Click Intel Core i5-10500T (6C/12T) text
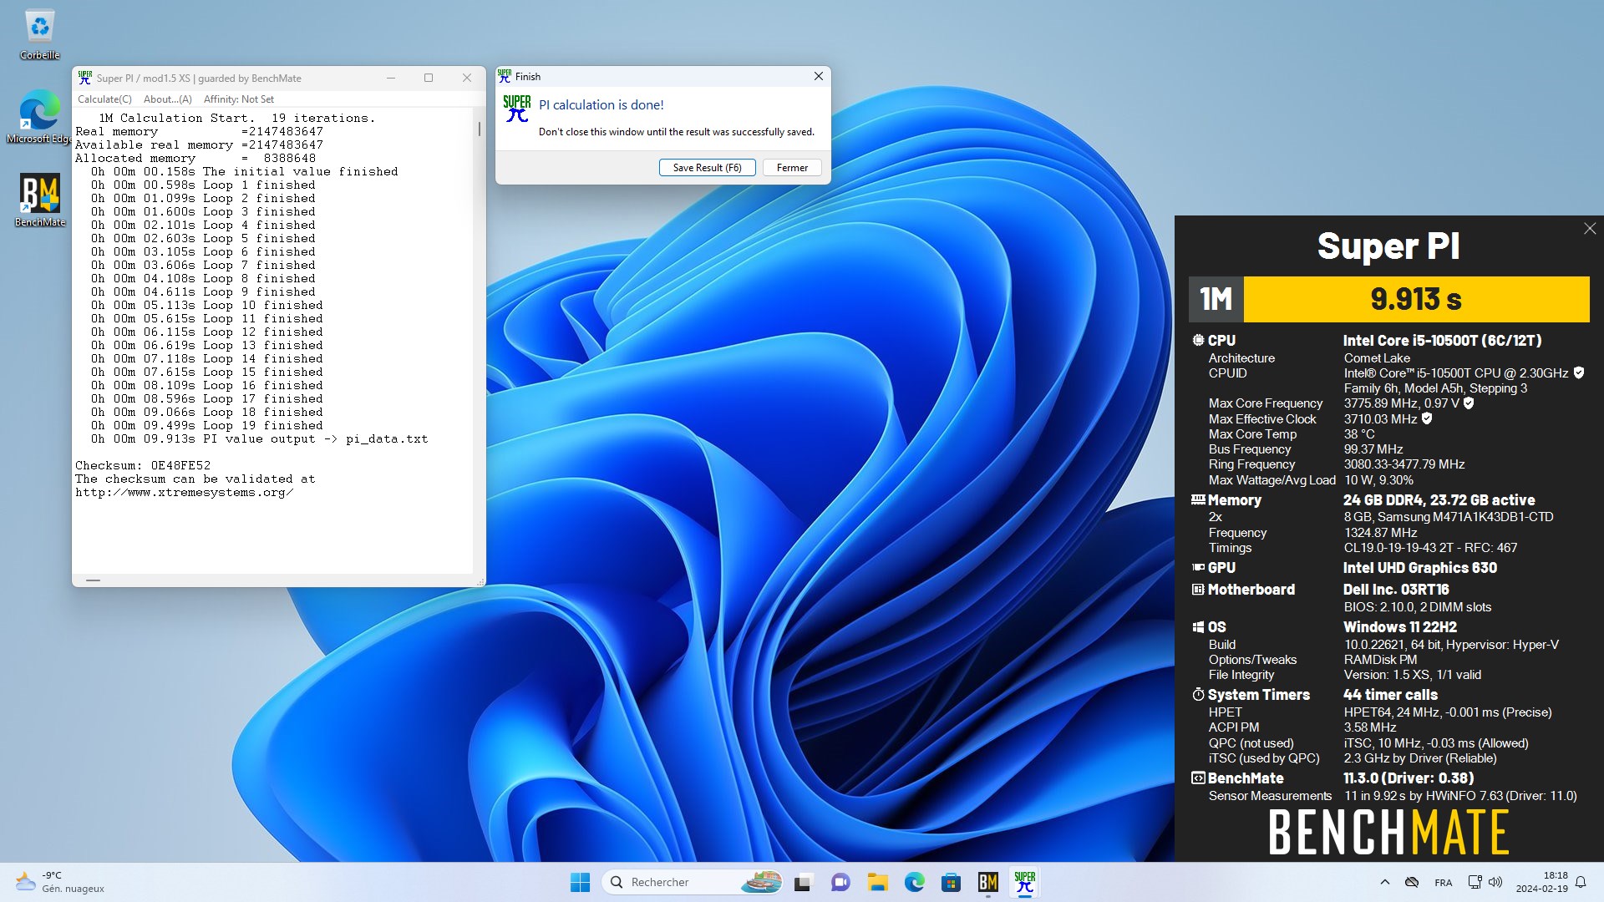The height and width of the screenshot is (902, 1604). tap(1442, 340)
